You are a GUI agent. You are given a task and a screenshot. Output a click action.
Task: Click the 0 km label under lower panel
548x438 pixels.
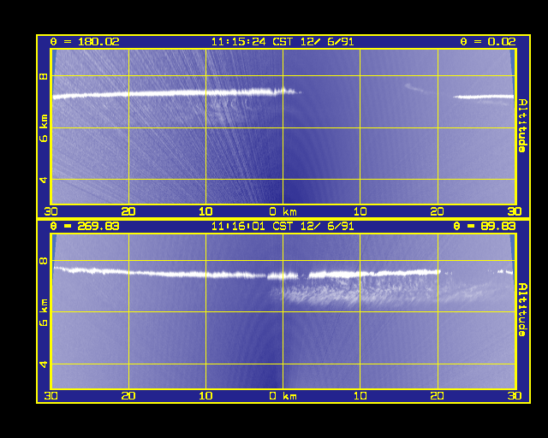coord(283,396)
